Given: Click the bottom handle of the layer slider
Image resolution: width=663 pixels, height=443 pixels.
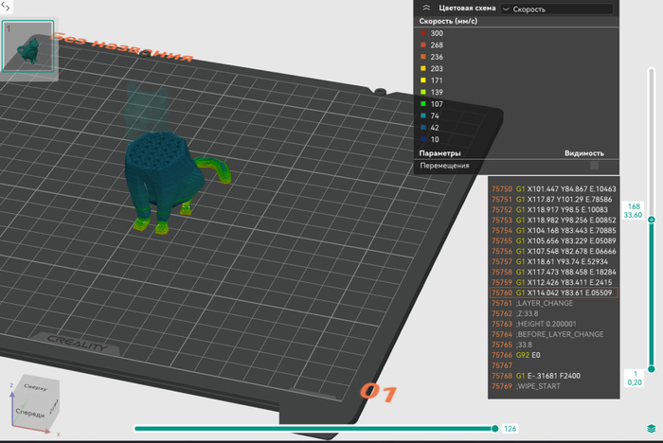Looking at the screenshot, I should (651, 370).
